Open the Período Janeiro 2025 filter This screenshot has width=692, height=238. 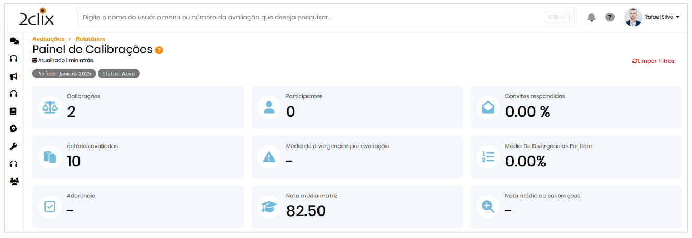pyautogui.click(x=64, y=74)
